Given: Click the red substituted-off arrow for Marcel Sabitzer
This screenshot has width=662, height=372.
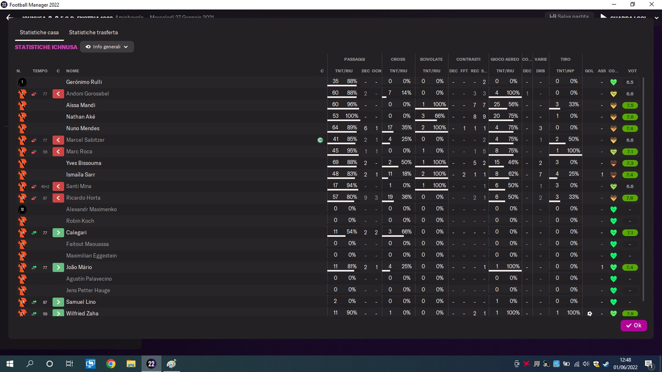Looking at the screenshot, I should click(x=58, y=140).
